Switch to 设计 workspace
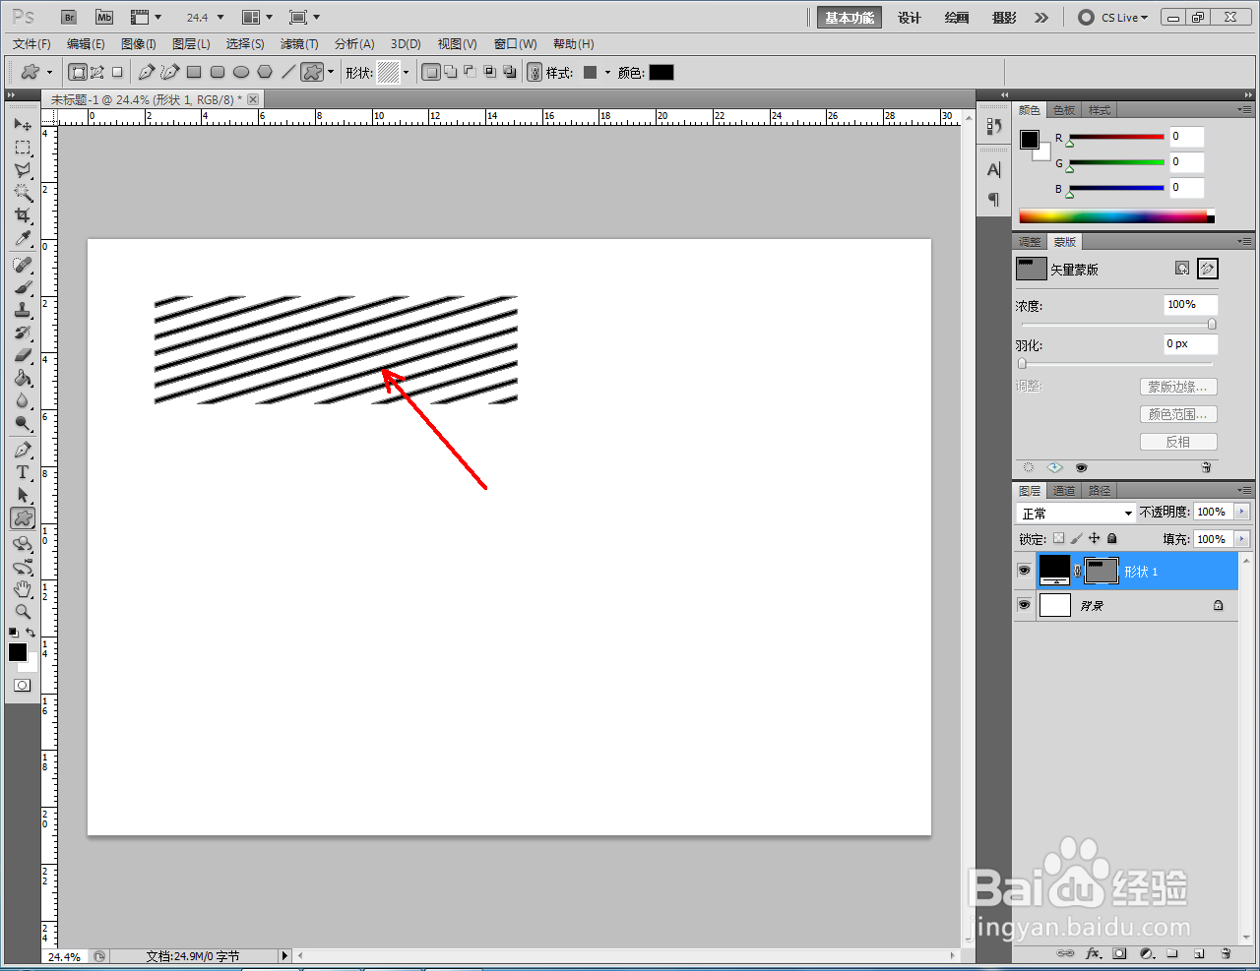The image size is (1260, 971). (910, 18)
